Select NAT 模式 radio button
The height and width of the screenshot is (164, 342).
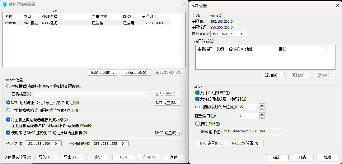(x=8, y=102)
